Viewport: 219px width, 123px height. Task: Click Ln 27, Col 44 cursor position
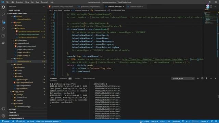click(x=144, y=121)
